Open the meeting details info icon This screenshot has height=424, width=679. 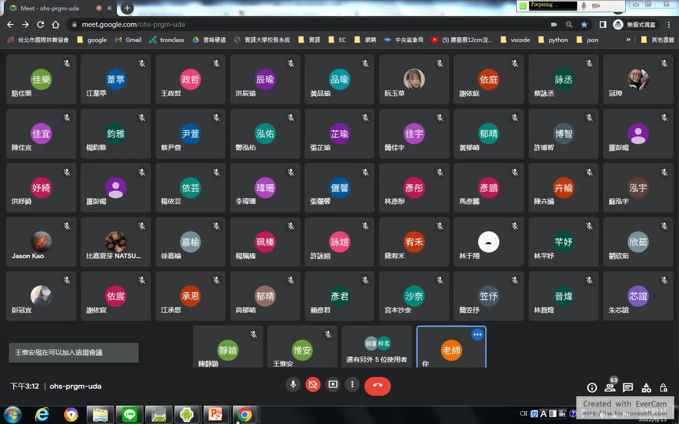click(592, 387)
